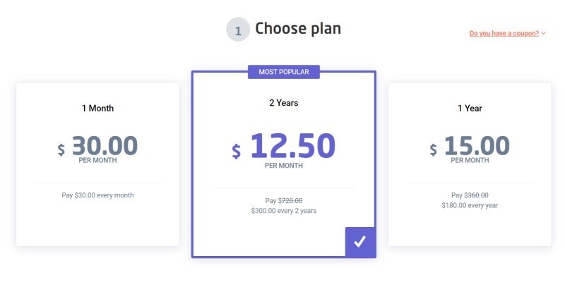The height and width of the screenshot is (282, 565).
Task: Click the struck-through $360.00 price
Action: coord(476,195)
